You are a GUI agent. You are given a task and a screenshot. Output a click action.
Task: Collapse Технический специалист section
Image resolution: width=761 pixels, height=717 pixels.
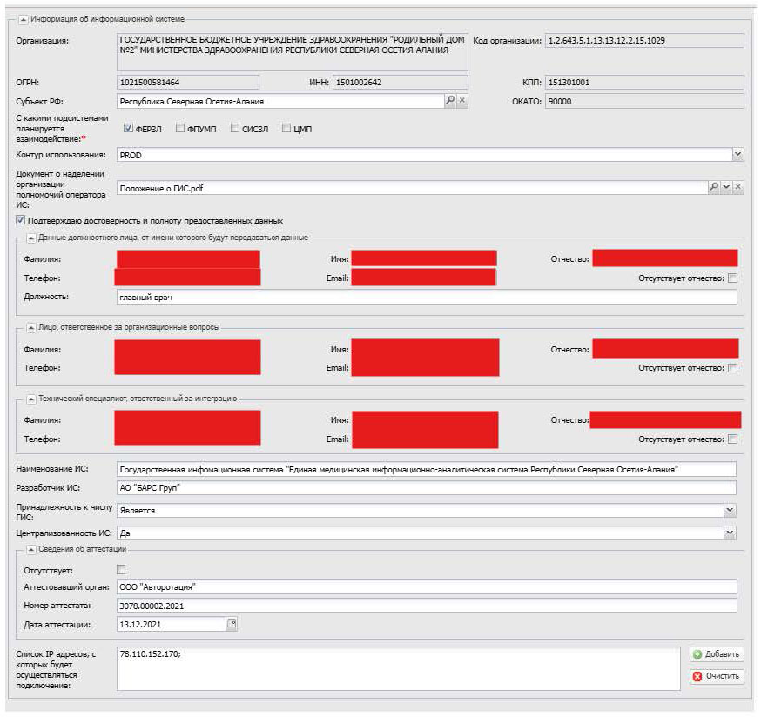coord(31,399)
